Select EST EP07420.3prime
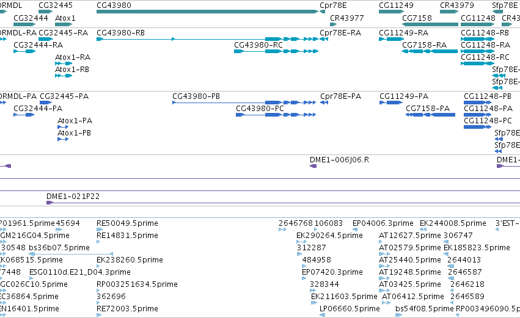This screenshot has height=318, width=520. [x=332, y=272]
